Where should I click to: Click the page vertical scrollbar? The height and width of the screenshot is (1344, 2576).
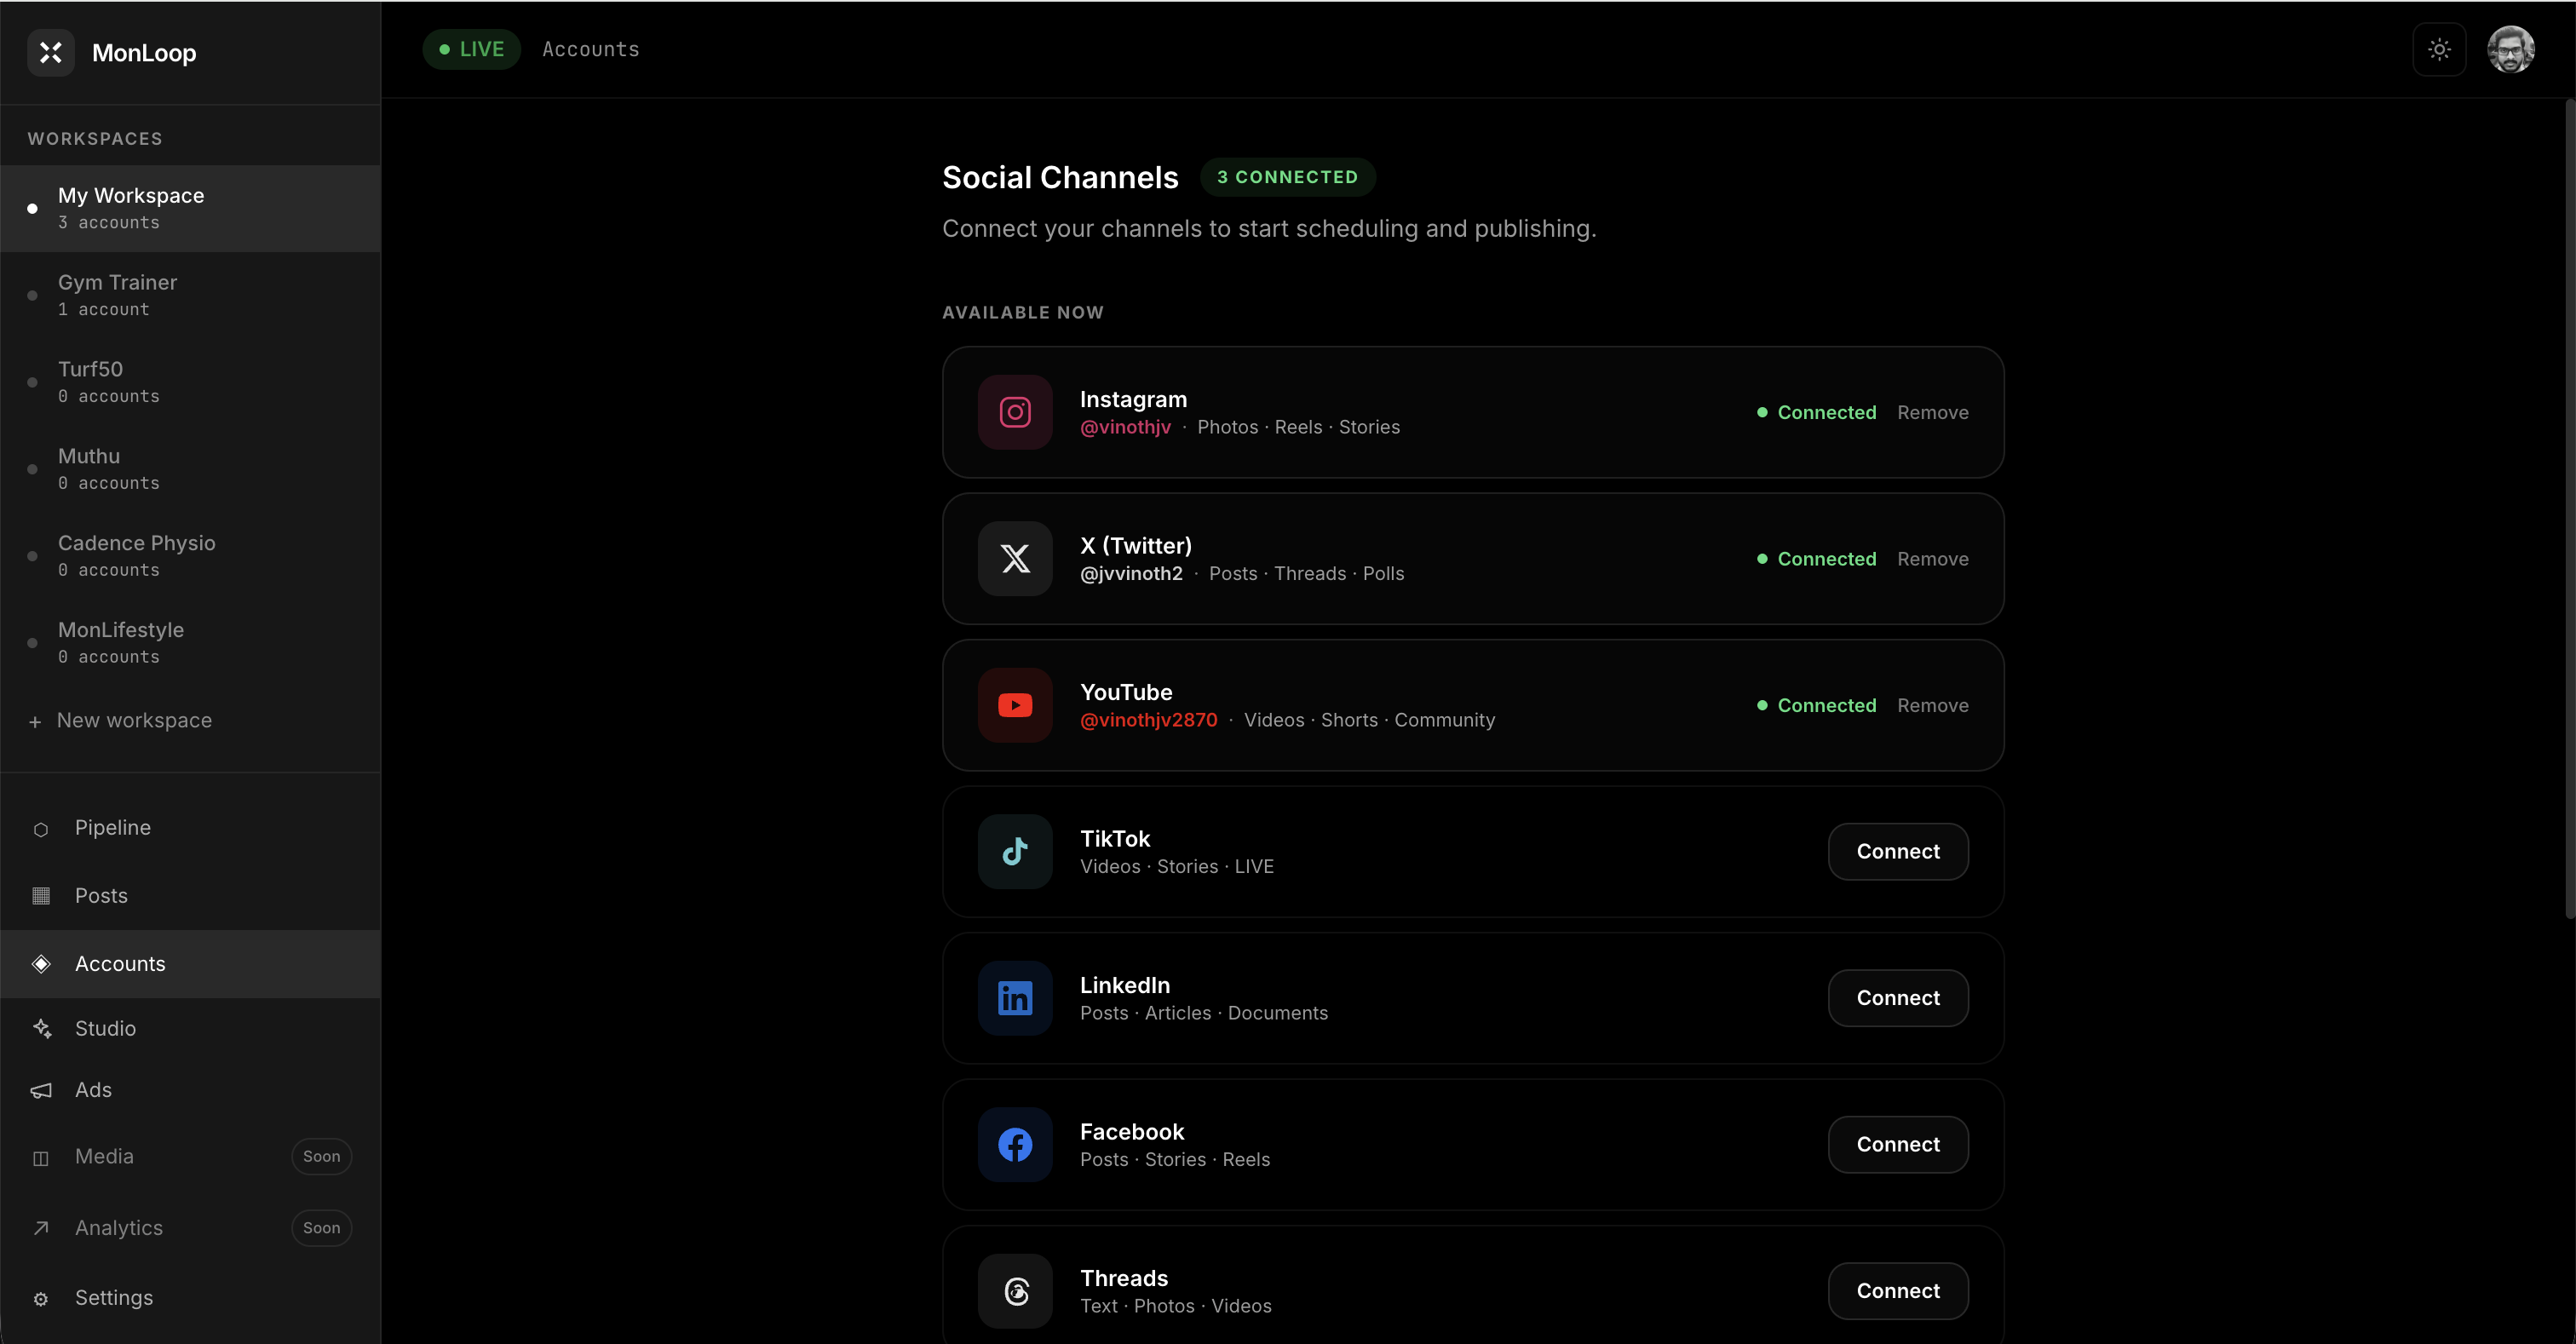2569,510
